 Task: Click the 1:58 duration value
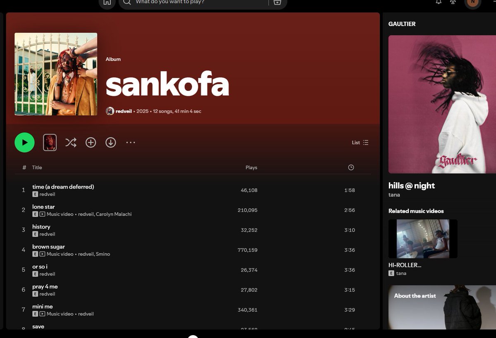point(350,190)
